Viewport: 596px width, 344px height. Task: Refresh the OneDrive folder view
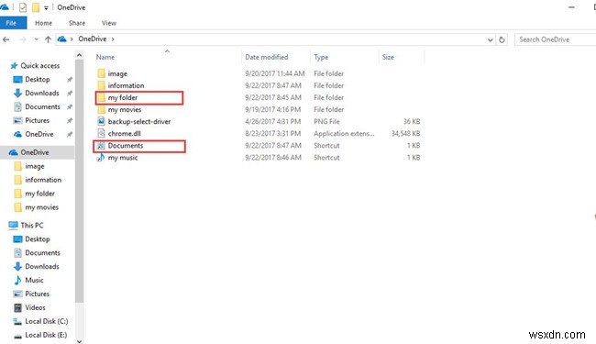click(x=502, y=39)
